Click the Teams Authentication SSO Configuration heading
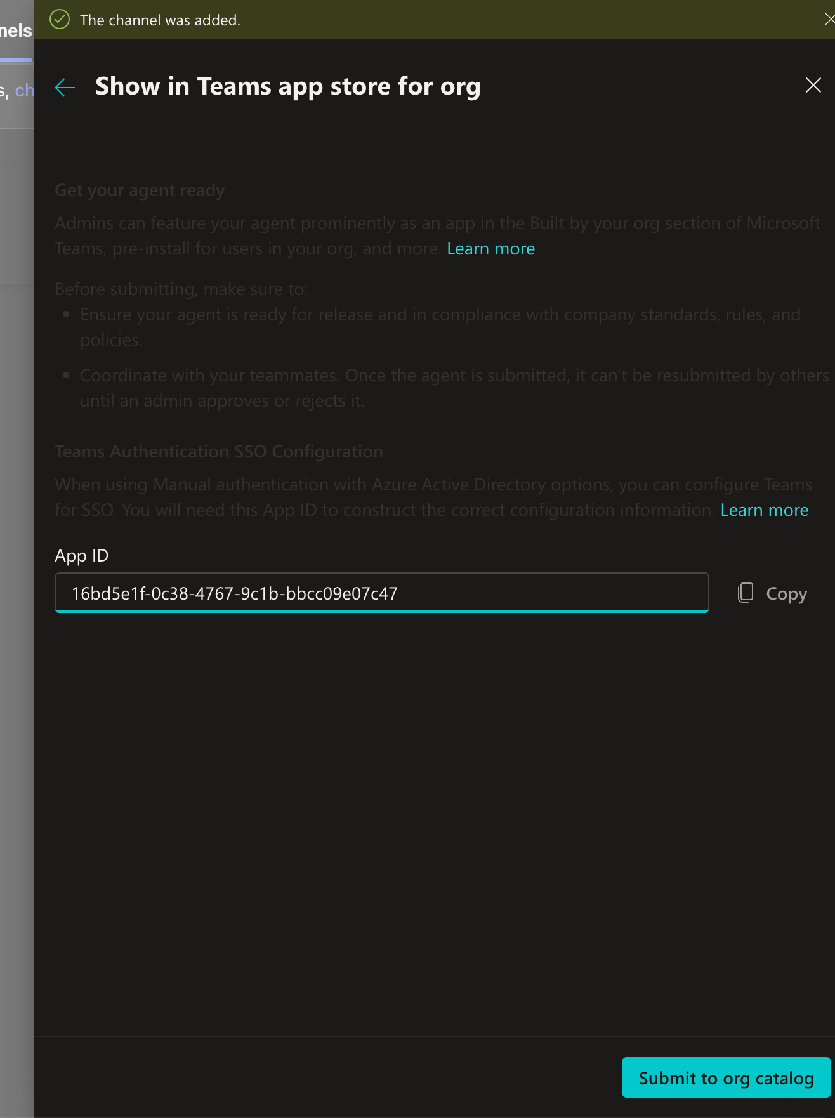 219,452
